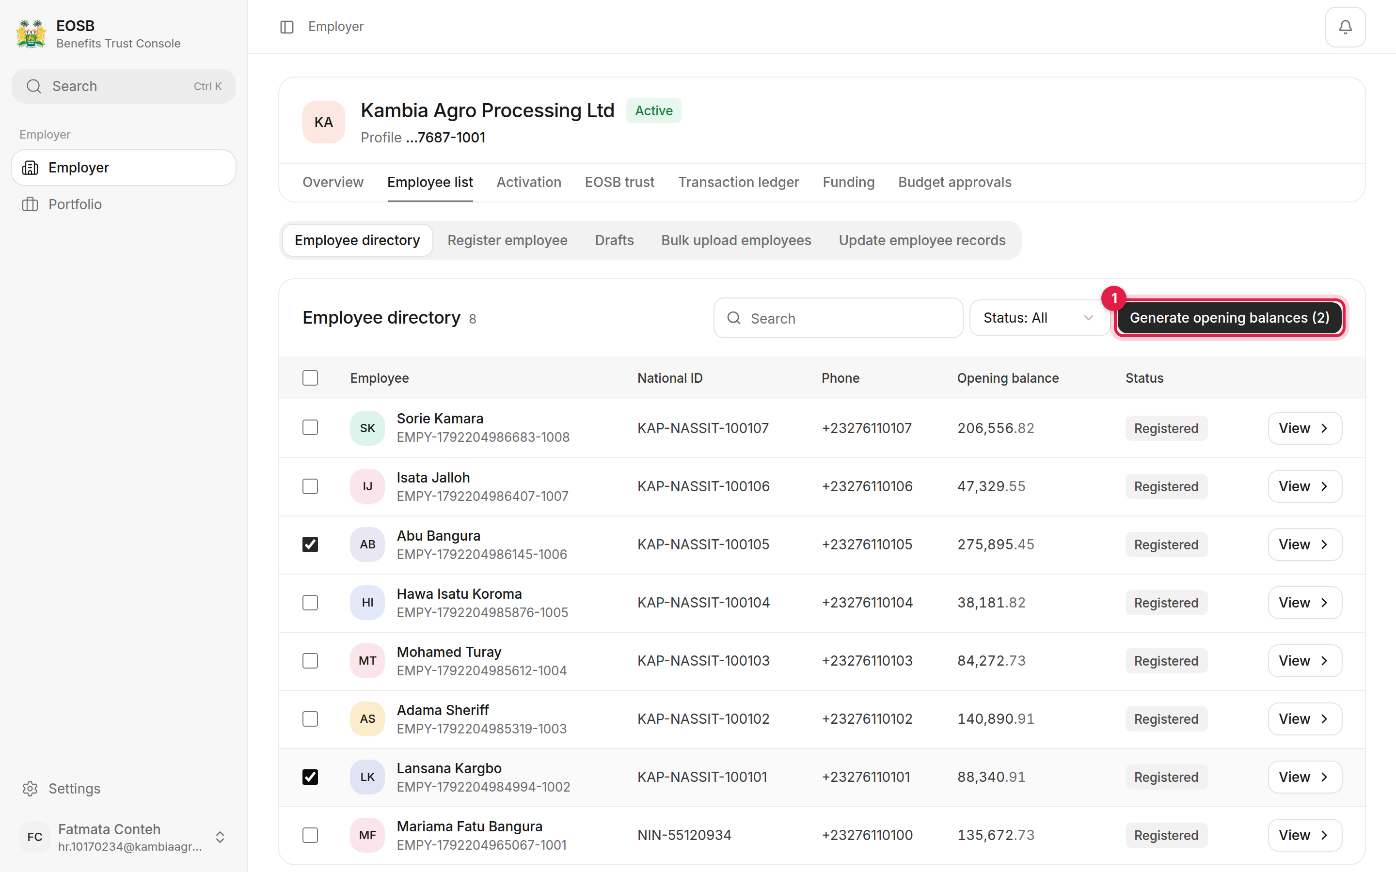Click Generate opening balances (2) button

[x=1229, y=318]
